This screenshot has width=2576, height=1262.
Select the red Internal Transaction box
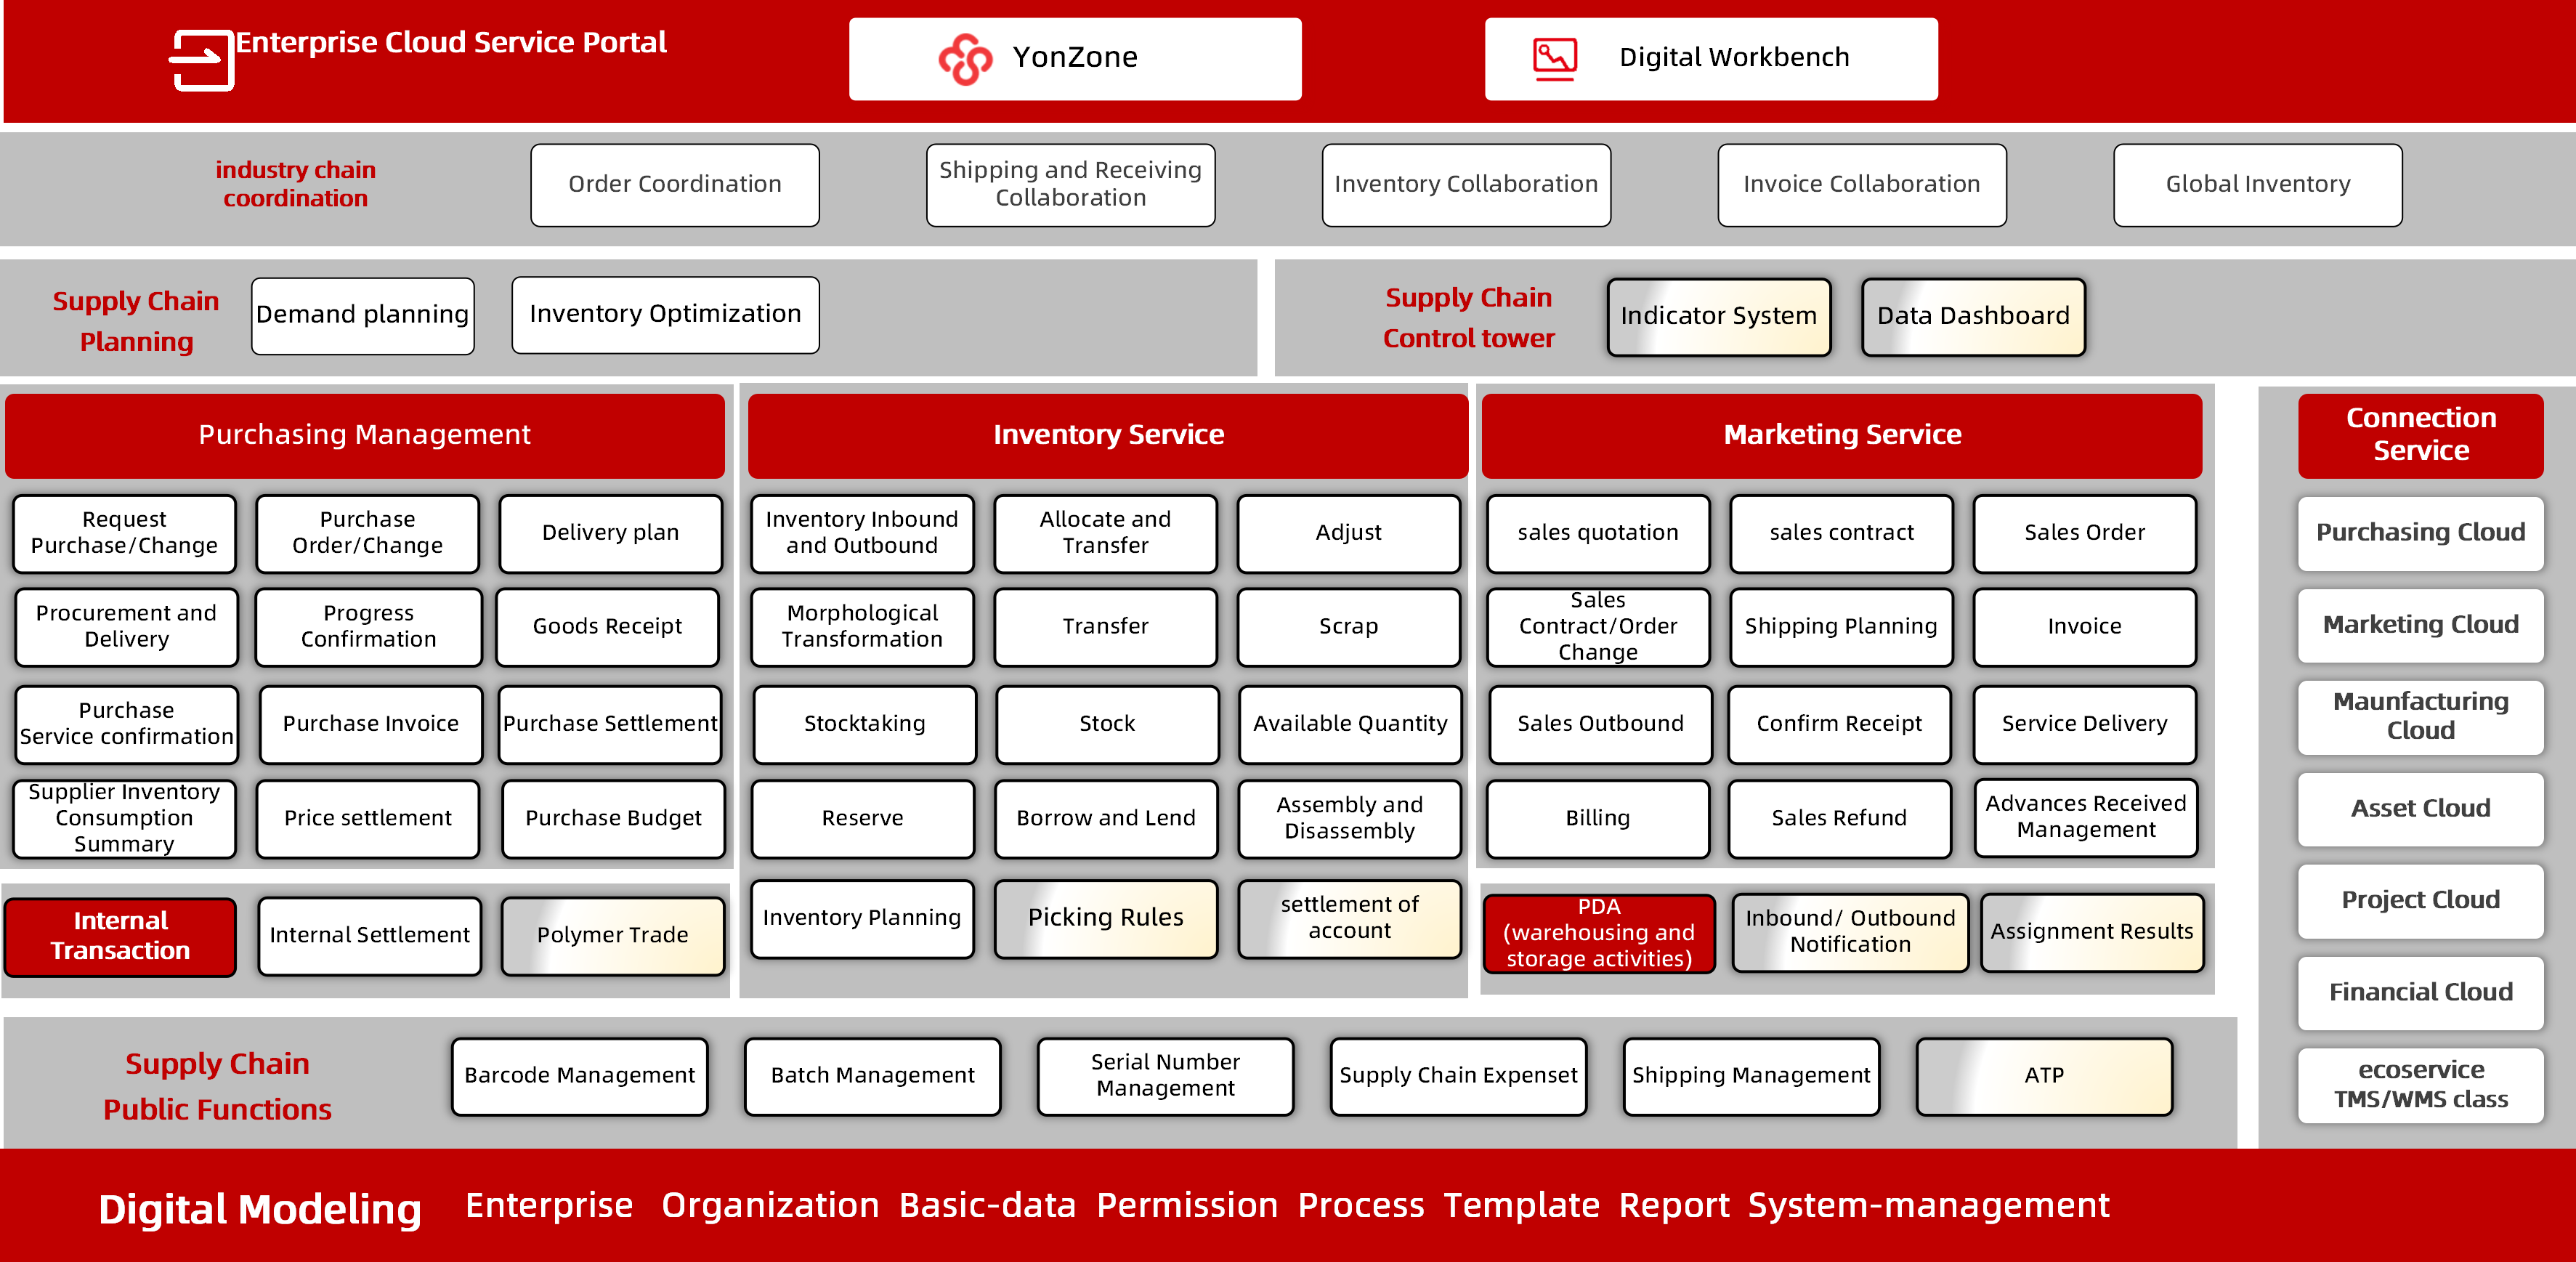point(120,936)
